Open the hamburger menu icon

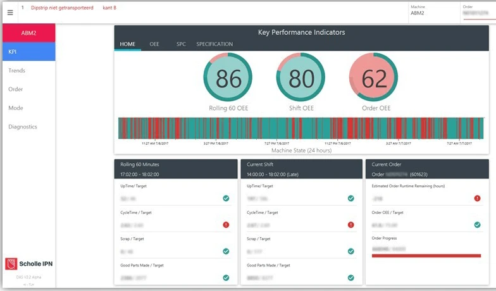(x=9, y=13)
